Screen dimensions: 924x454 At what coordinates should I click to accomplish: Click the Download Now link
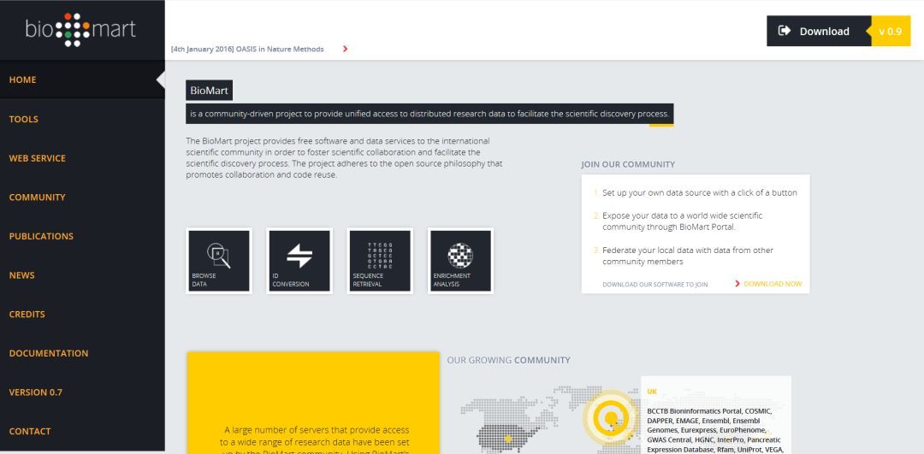pyautogui.click(x=773, y=284)
